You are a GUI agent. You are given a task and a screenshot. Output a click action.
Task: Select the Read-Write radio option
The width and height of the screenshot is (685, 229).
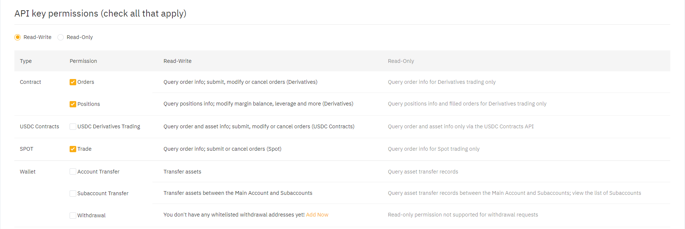(18, 37)
